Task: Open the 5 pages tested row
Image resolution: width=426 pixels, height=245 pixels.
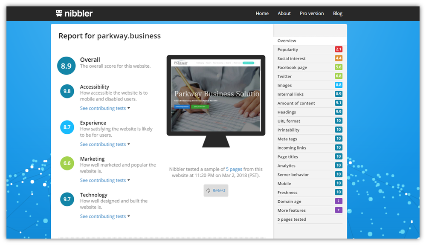Action: [310, 219]
